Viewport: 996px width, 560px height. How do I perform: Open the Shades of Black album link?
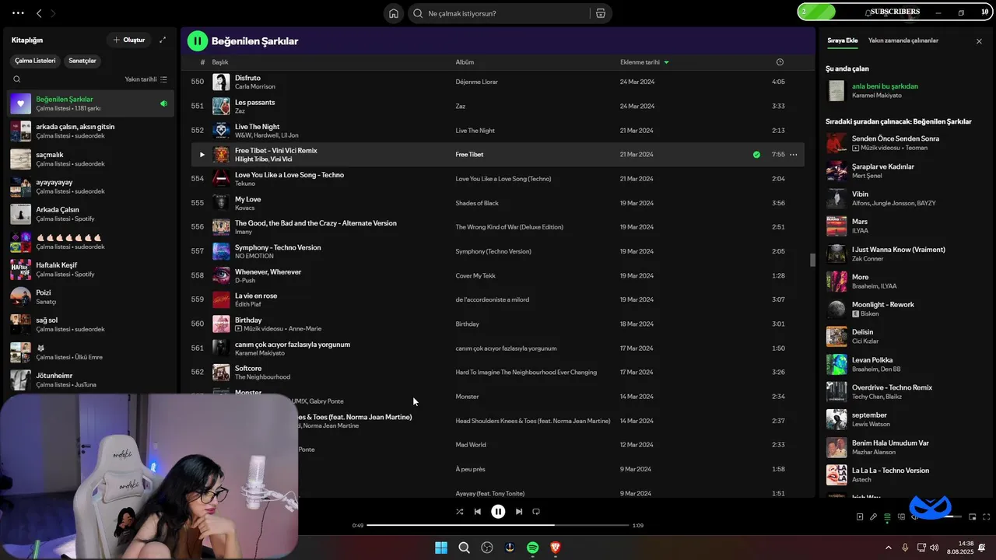[x=477, y=203]
